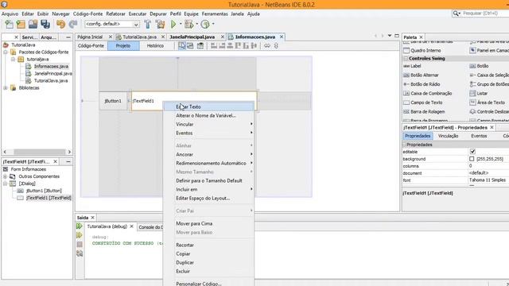Click the fourth alignment icon in designer toolbar
Image resolution: width=509 pixels, height=286 pixels.
[x=238, y=46]
